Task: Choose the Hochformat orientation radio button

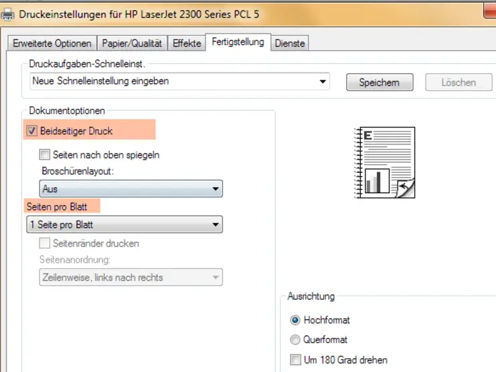Action: point(295,320)
